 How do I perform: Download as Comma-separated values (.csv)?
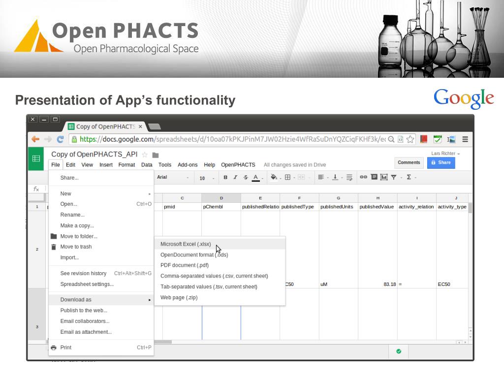click(x=220, y=276)
